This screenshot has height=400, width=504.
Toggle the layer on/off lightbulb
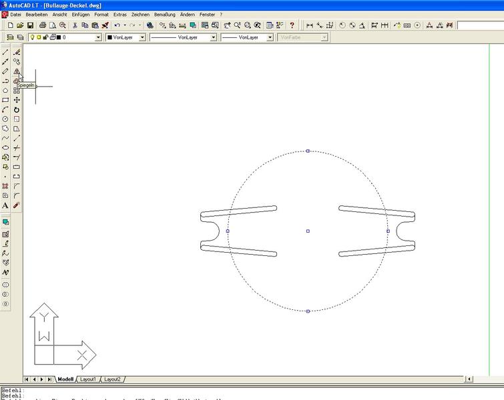click(32, 37)
